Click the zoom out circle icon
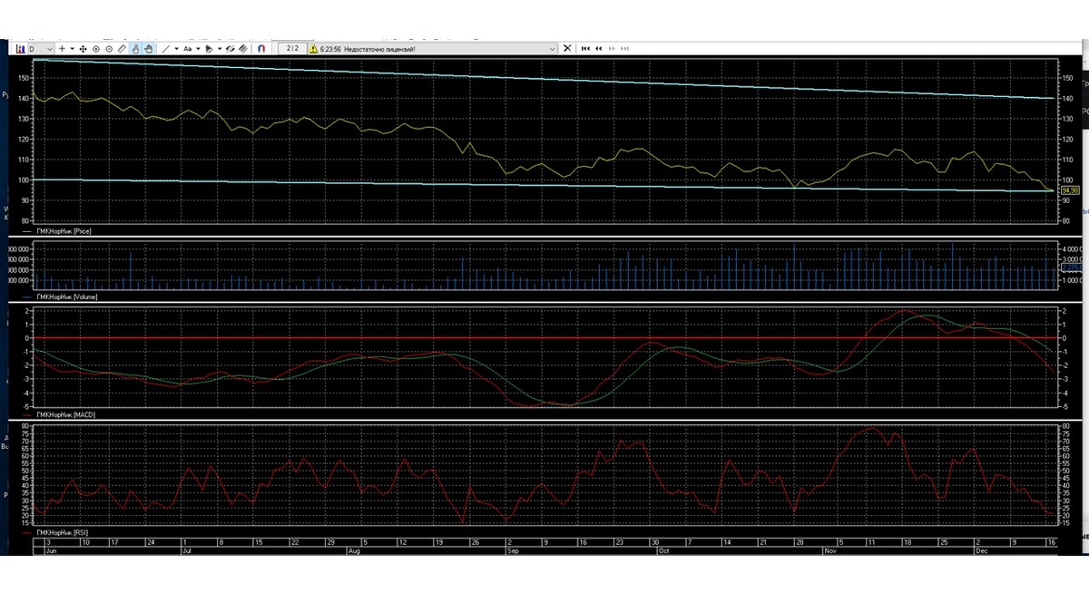The height and width of the screenshot is (612, 1089). (x=109, y=48)
